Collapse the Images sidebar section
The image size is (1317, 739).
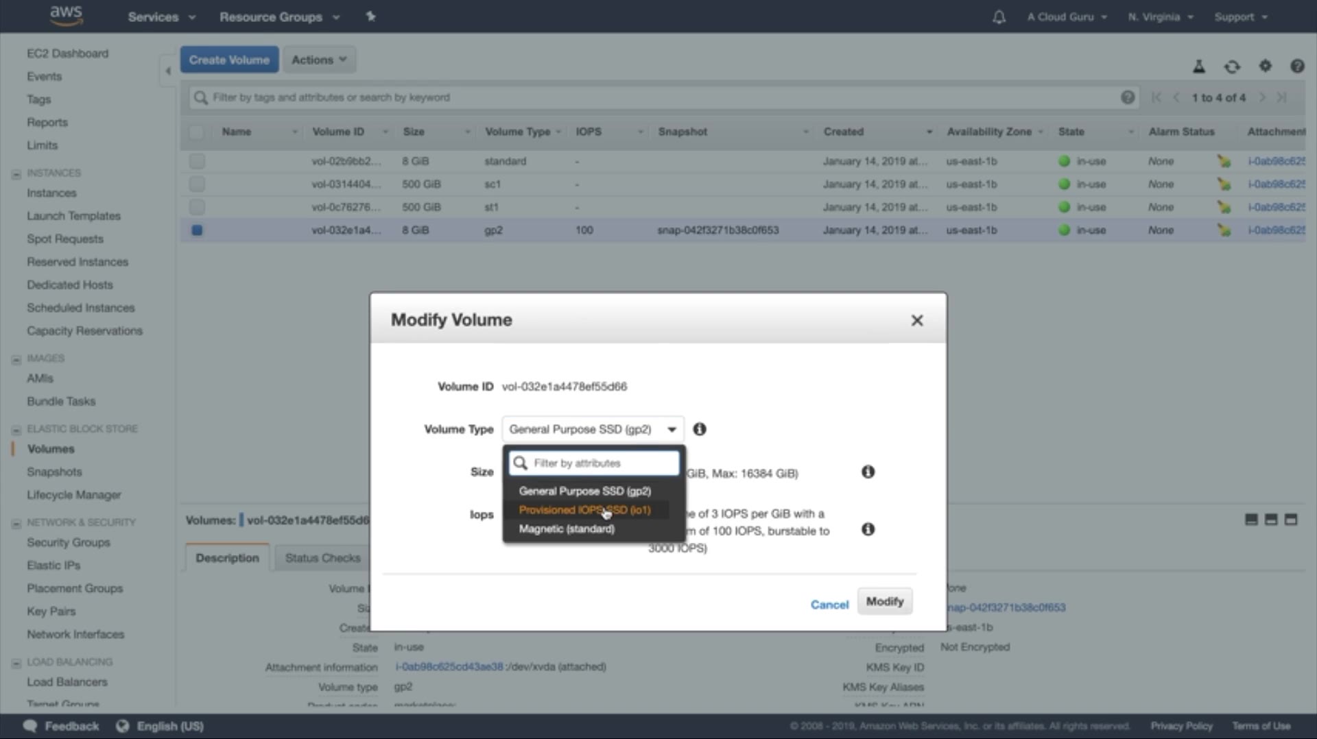[x=16, y=359]
